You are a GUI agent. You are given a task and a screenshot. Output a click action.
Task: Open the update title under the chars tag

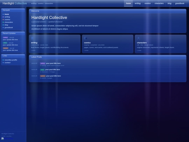click(10, 45)
